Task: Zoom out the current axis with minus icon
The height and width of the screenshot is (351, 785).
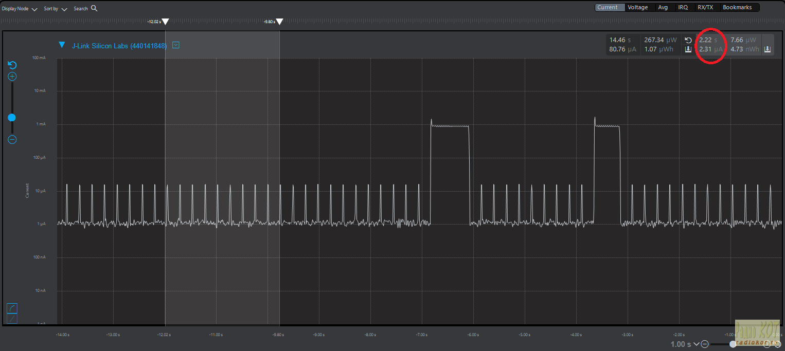Action: coord(12,139)
